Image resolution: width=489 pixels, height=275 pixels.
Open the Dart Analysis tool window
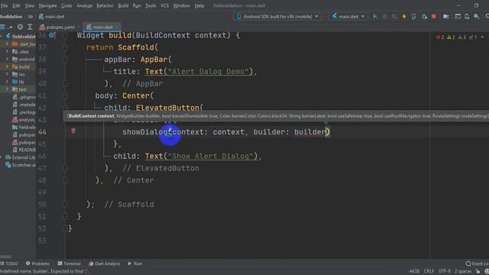[x=105, y=264]
